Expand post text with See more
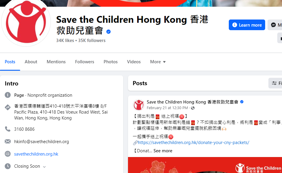The image size is (282, 173). click(x=163, y=151)
